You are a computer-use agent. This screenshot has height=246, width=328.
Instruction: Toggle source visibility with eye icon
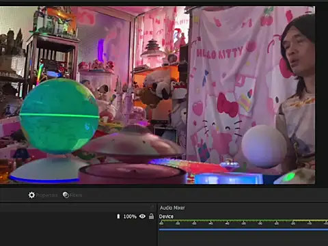click(x=142, y=216)
